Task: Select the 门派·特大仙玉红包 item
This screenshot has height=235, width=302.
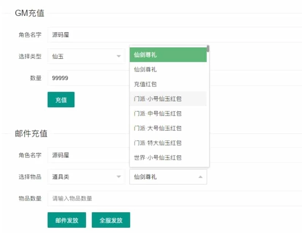Action: (168, 143)
